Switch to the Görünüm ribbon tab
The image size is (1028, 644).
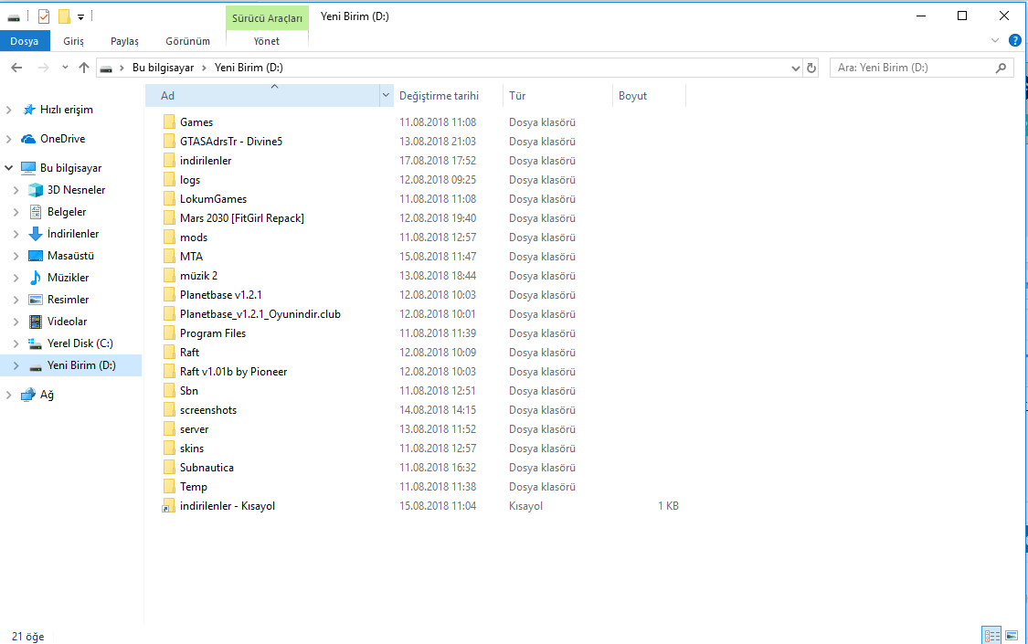tap(187, 40)
